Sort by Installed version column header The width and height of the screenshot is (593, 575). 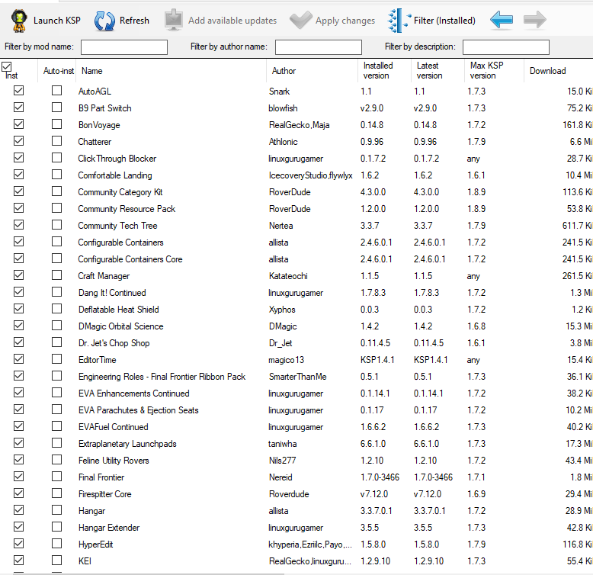(x=384, y=71)
